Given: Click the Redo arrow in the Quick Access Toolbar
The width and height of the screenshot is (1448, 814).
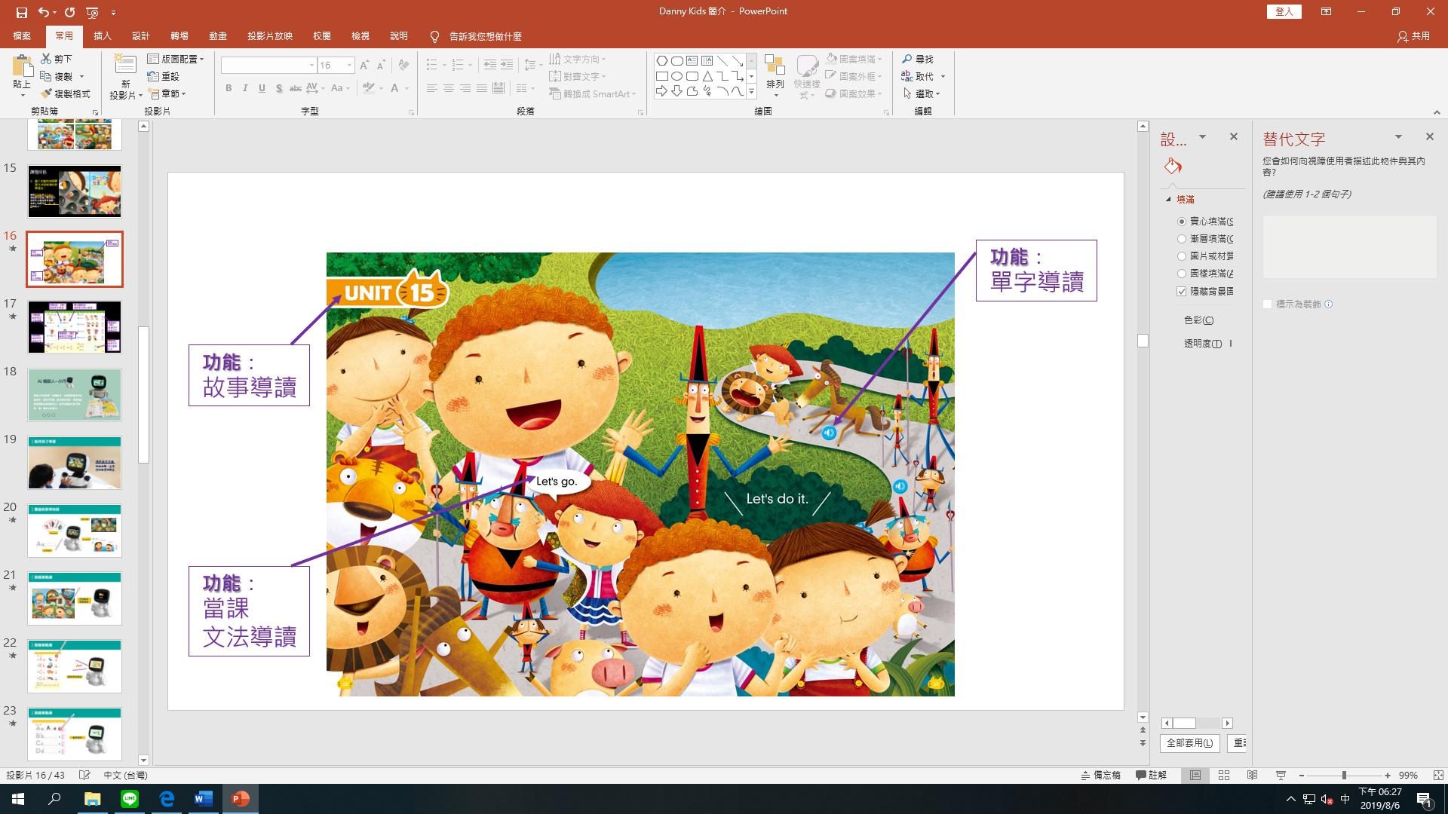Looking at the screenshot, I should pyautogui.click(x=69, y=12).
